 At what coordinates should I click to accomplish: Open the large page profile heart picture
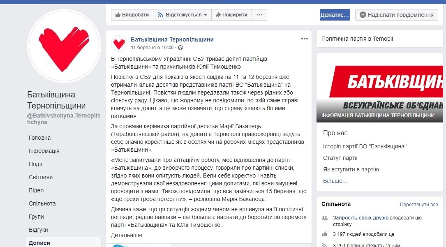tap(64, 46)
